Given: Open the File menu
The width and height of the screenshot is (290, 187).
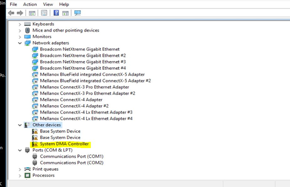Looking at the screenshot, I should pos(13,4).
